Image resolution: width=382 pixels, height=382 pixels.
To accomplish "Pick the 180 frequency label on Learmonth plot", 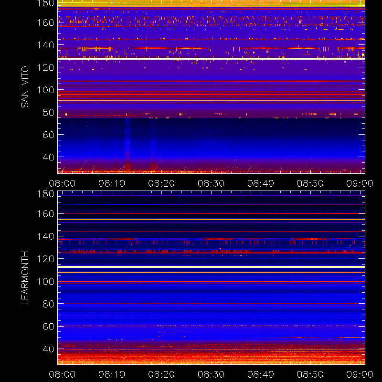I will [x=45, y=194].
